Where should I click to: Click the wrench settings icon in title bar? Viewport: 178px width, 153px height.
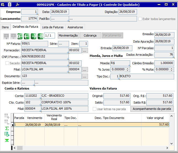click(17, 5)
